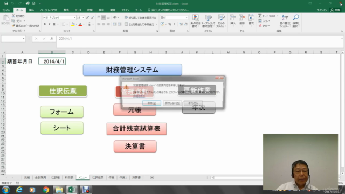Click the 合計残高試算表 button

[136, 129]
